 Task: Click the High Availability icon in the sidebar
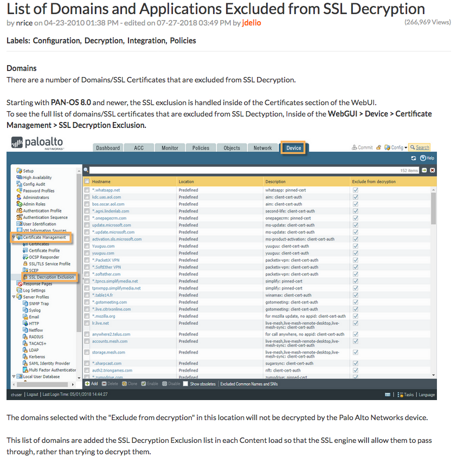point(19,177)
